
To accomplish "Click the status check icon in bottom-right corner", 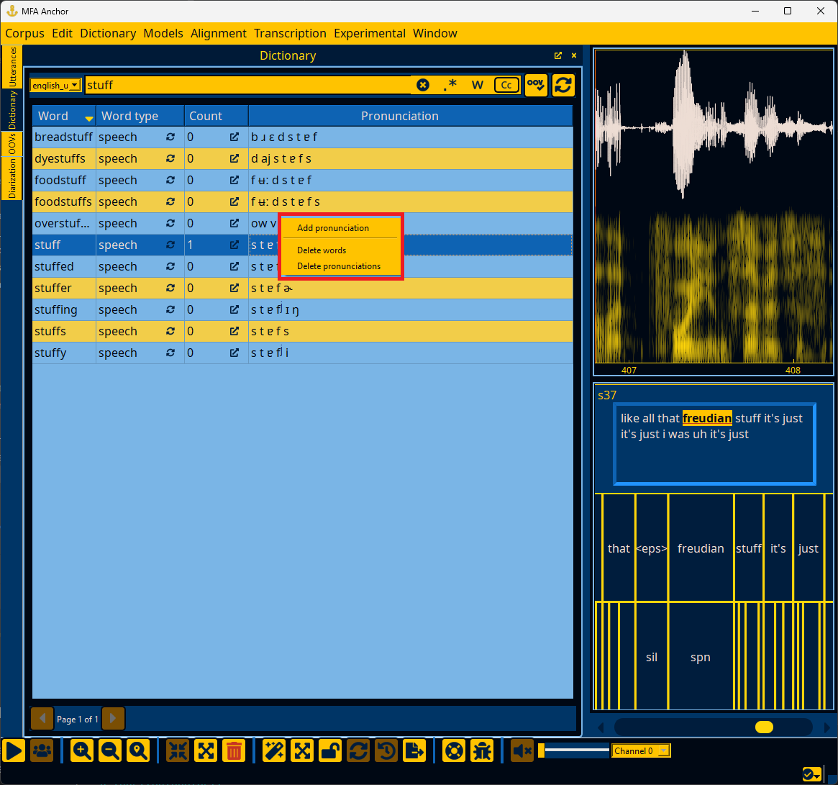I will [812, 774].
